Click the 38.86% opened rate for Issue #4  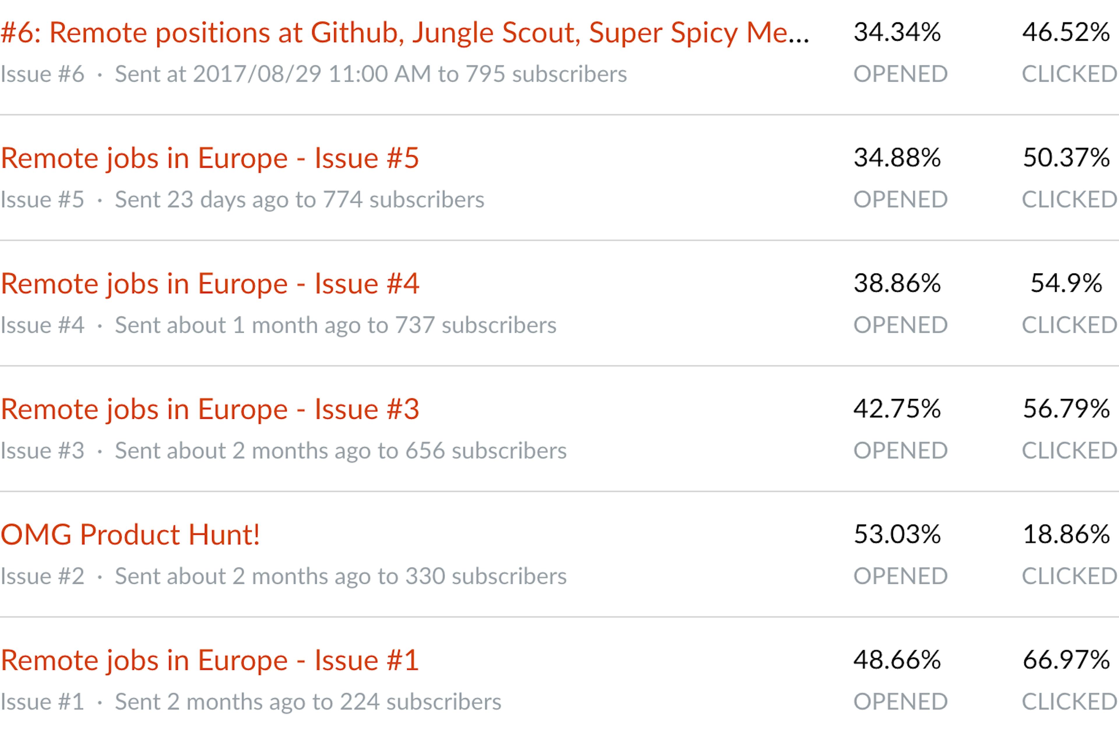[897, 283]
